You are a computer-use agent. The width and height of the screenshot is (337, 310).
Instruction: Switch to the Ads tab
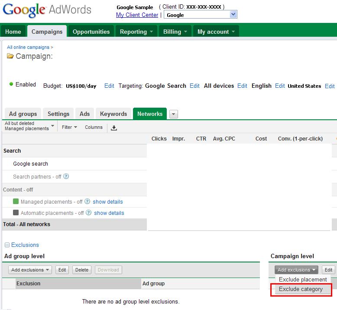point(84,114)
